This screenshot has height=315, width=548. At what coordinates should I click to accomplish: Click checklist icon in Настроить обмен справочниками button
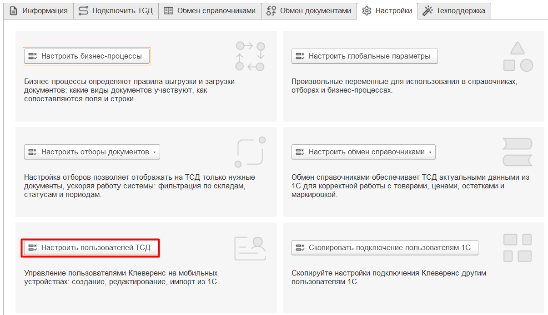coord(300,152)
